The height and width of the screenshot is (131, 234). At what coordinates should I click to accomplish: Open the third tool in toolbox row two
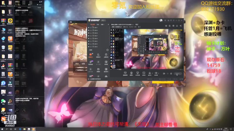click(x=106, y=63)
